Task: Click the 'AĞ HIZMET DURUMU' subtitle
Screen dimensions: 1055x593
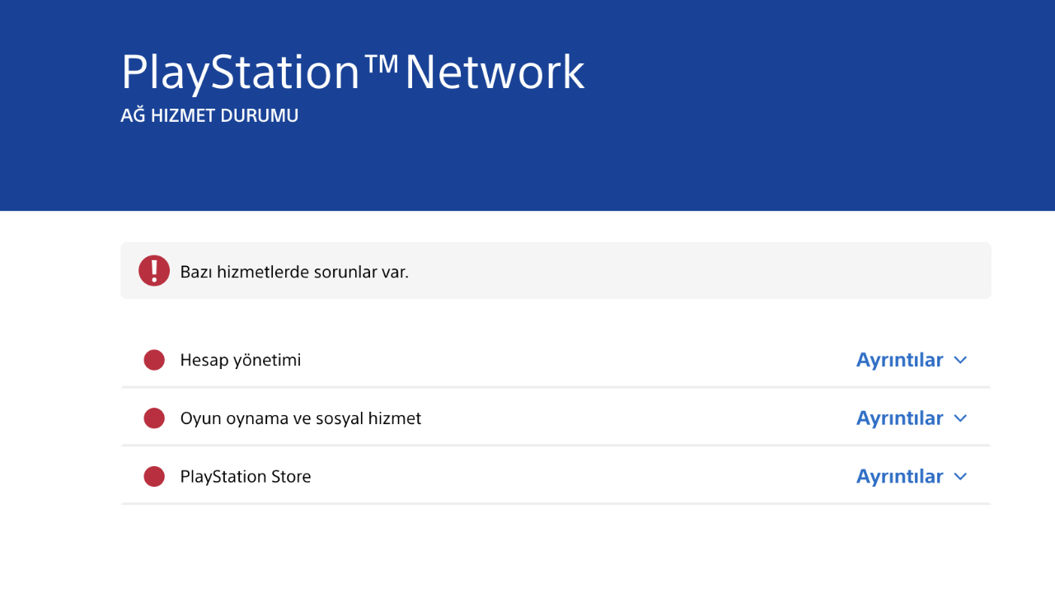Action: click(209, 115)
